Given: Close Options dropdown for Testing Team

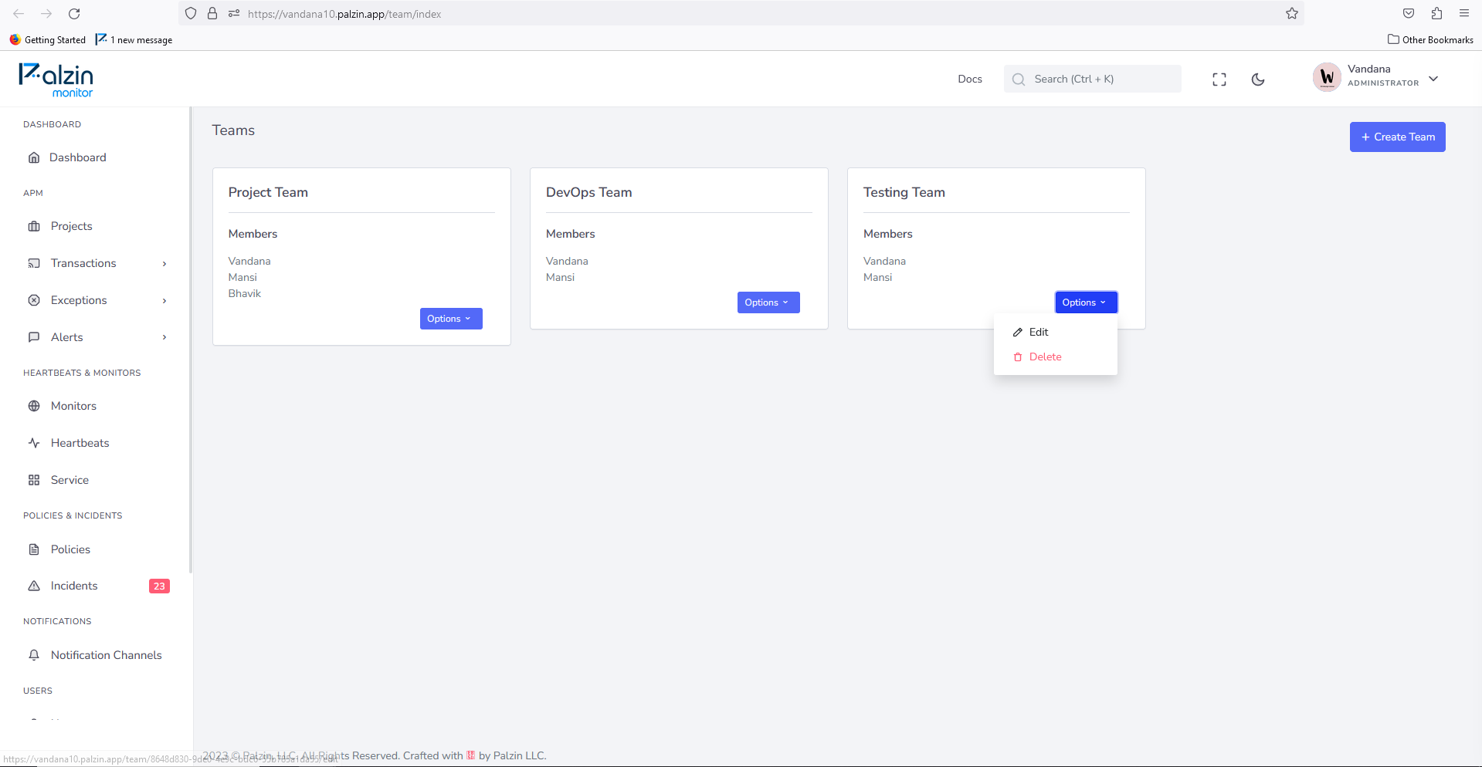Looking at the screenshot, I should pyautogui.click(x=1086, y=302).
